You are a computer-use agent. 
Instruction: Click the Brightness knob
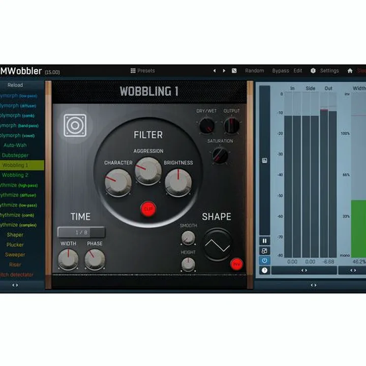[x=178, y=182]
